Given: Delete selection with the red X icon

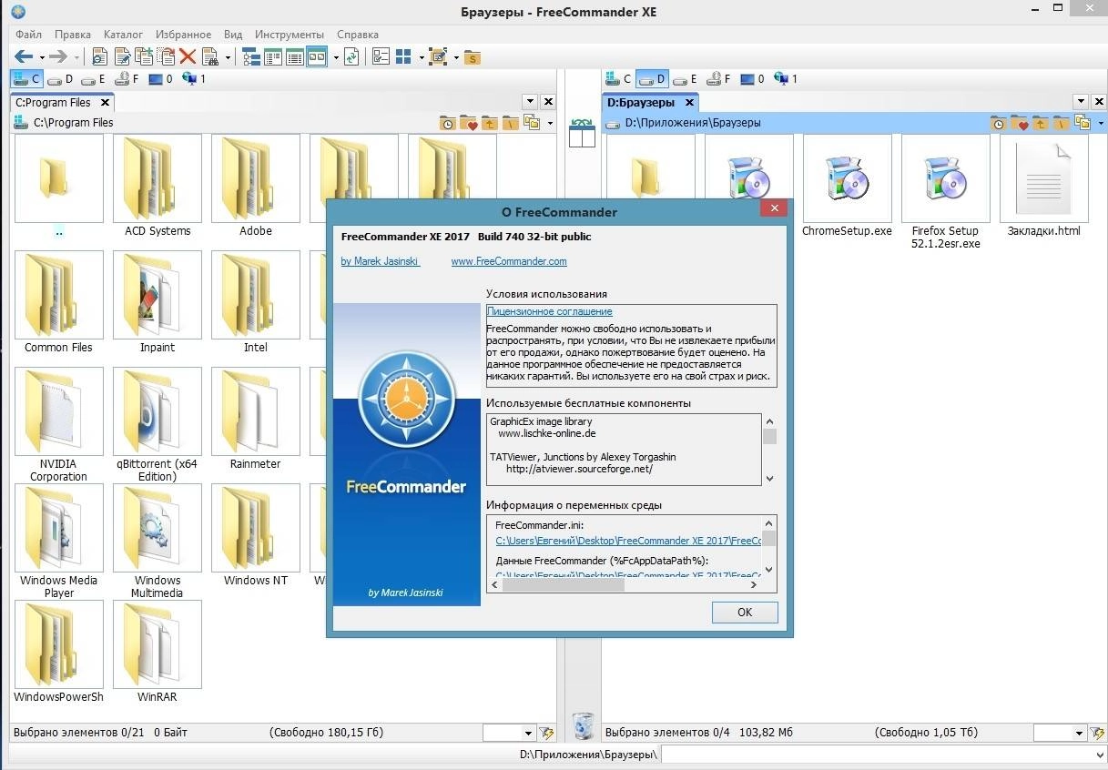Looking at the screenshot, I should coord(188,56).
